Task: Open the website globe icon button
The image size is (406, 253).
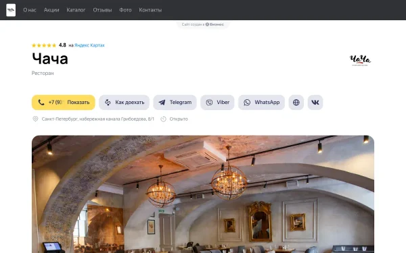Action: (296, 103)
